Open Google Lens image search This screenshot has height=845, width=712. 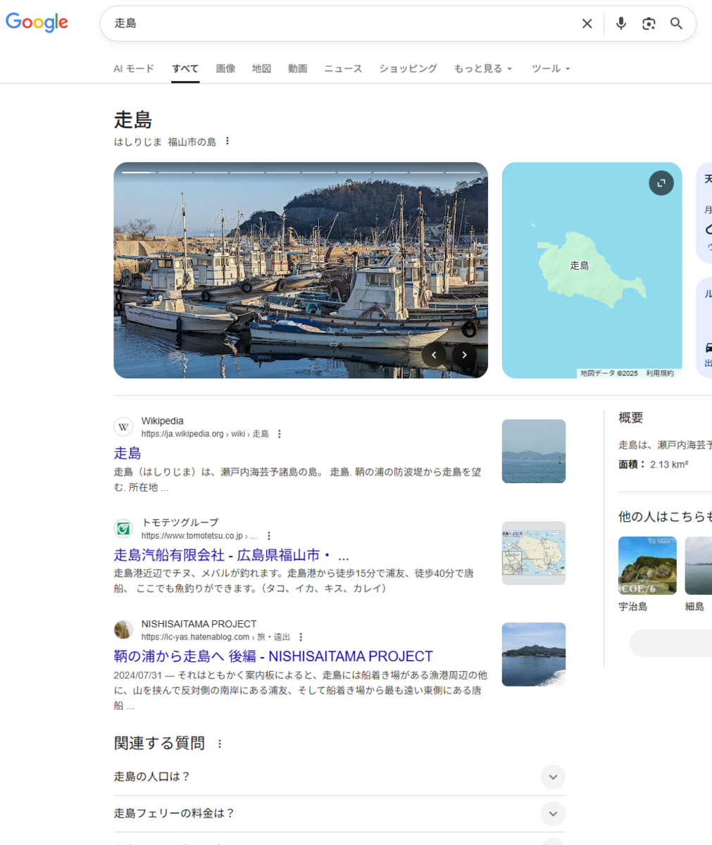(x=649, y=23)
